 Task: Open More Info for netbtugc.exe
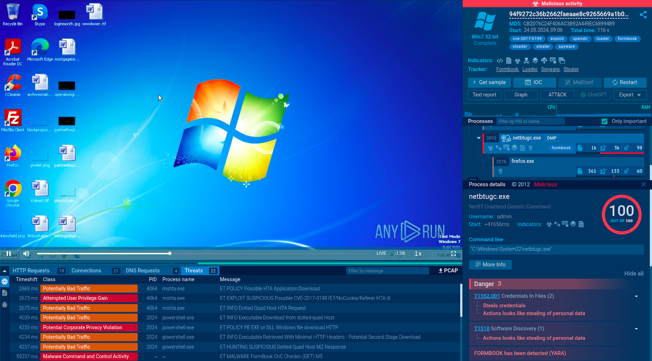(x=490, y=265)
